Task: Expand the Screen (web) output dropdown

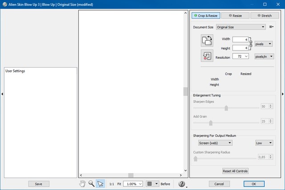Action: coord(215,143)
